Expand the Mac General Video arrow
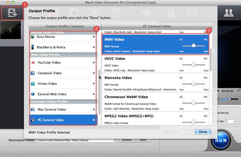 click(x=94, y=109)
